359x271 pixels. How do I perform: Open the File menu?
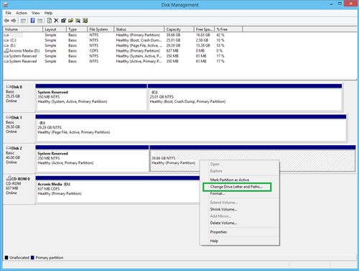pyautogui.click(x=9, y=13)
